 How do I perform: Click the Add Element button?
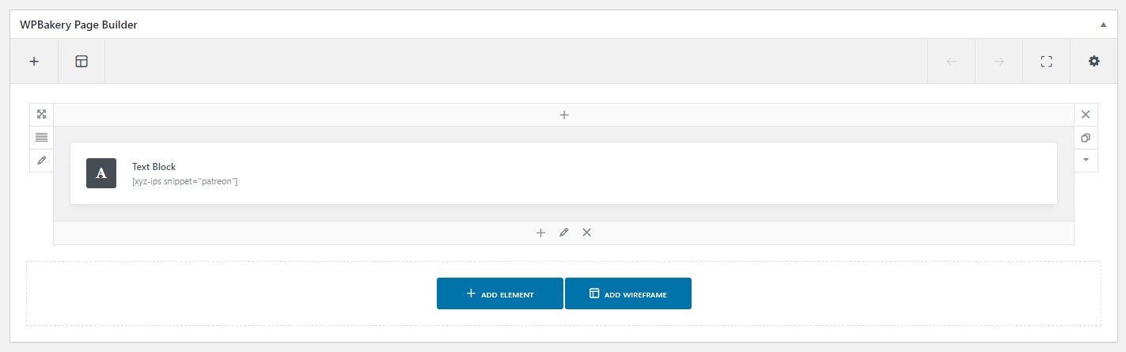500,293
